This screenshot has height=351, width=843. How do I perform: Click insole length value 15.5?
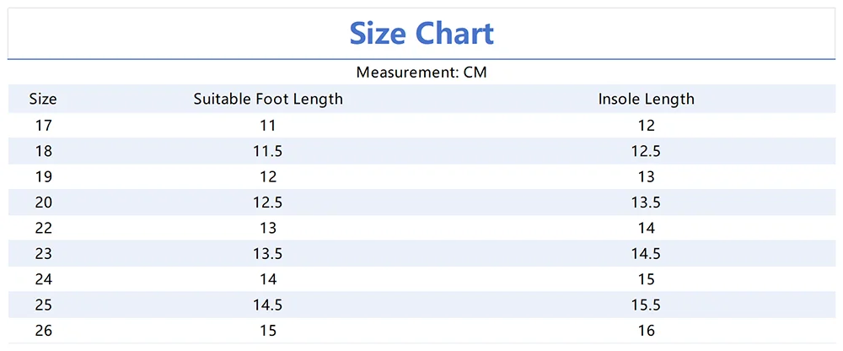647,305
